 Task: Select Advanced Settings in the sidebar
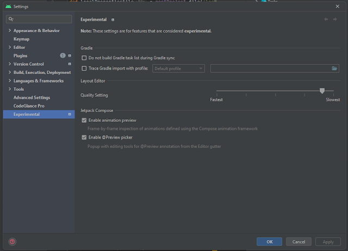coord(32,98)
